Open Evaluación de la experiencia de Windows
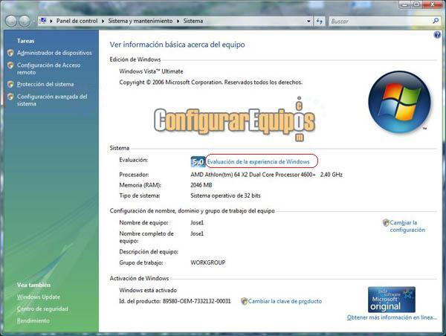 pyautogui.click(x=258, y=161)
